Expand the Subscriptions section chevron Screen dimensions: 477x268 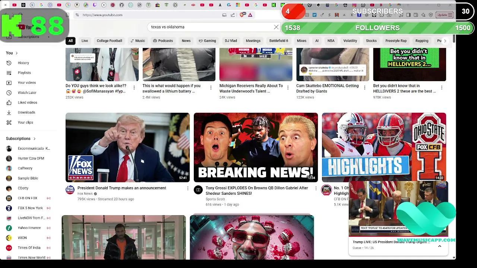(34, 139)
